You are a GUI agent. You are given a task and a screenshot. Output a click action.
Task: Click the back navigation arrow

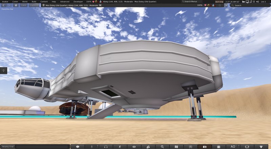coord(4,5)
